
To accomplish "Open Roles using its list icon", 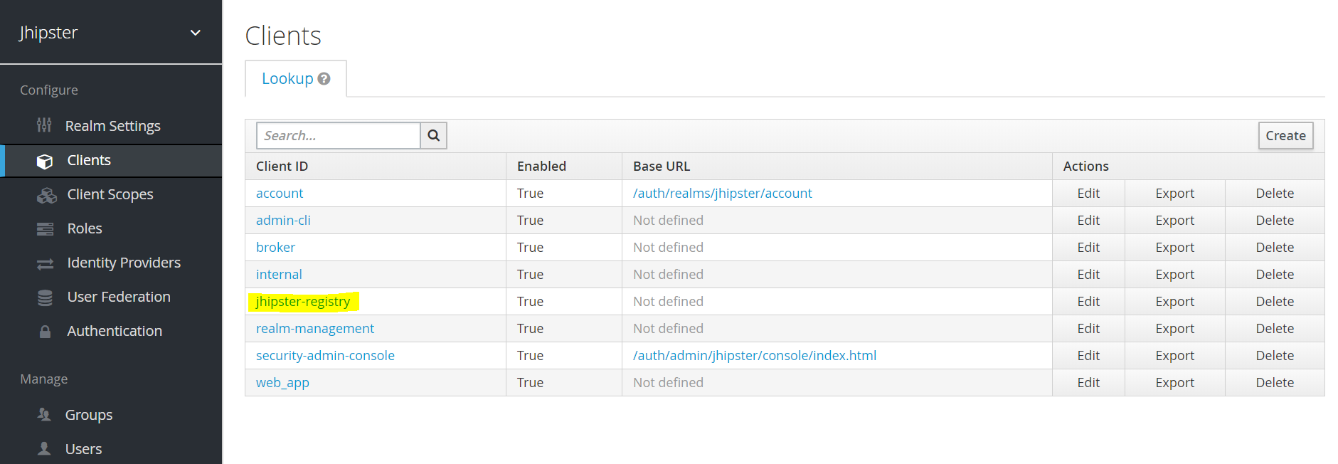I will click(x=44, y=228).
